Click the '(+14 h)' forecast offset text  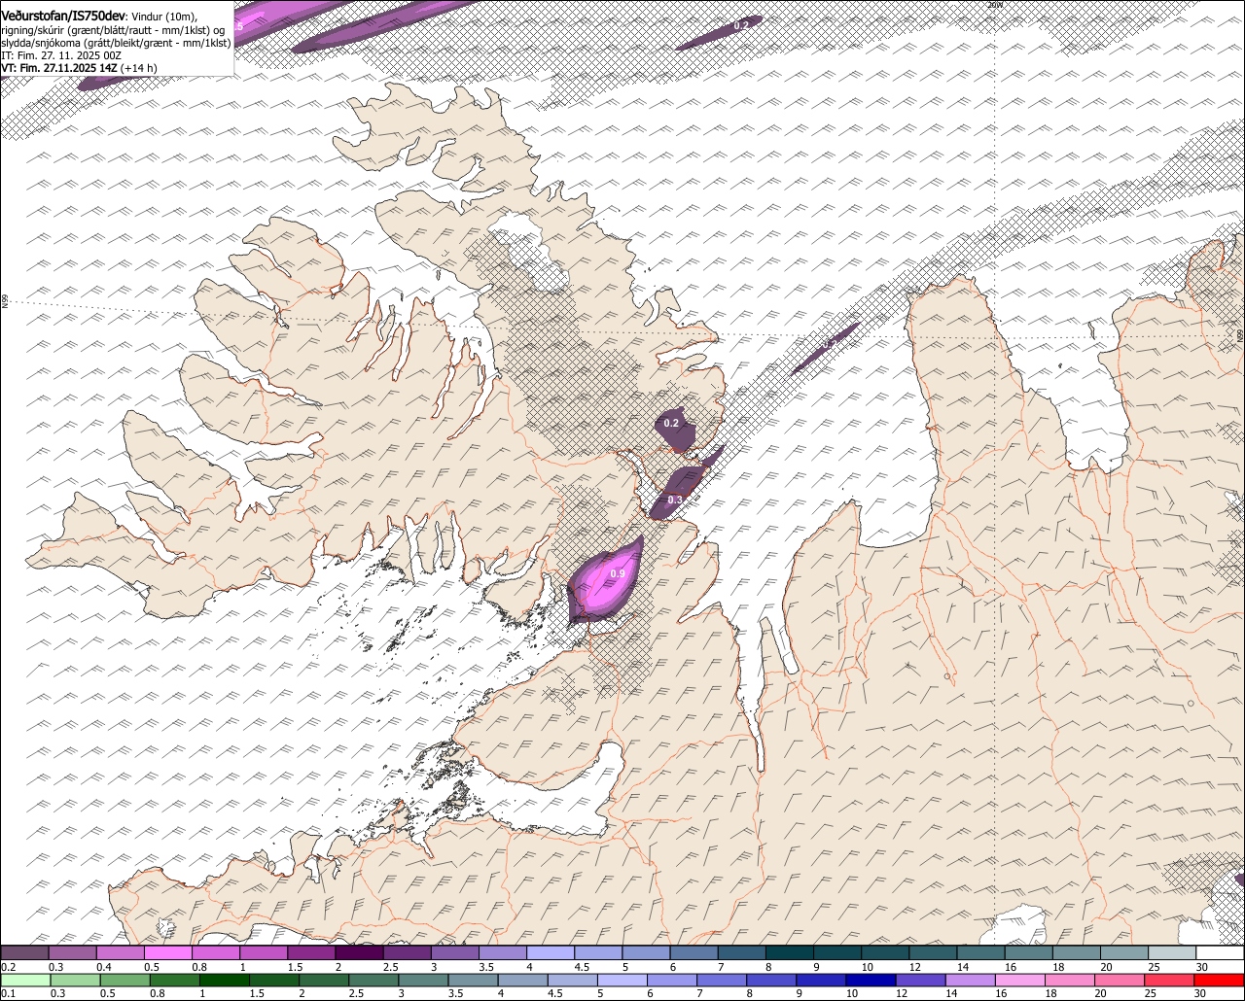[139, 68]
